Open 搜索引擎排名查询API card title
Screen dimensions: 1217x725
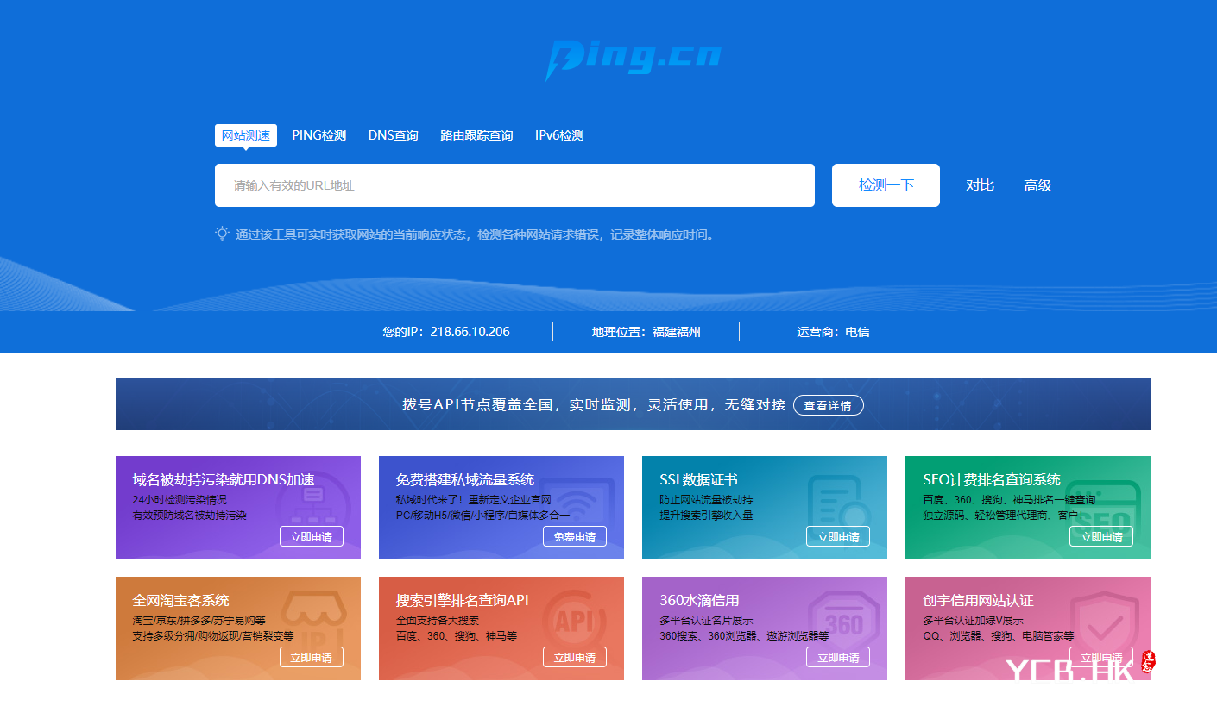click(x=463, y=600)
